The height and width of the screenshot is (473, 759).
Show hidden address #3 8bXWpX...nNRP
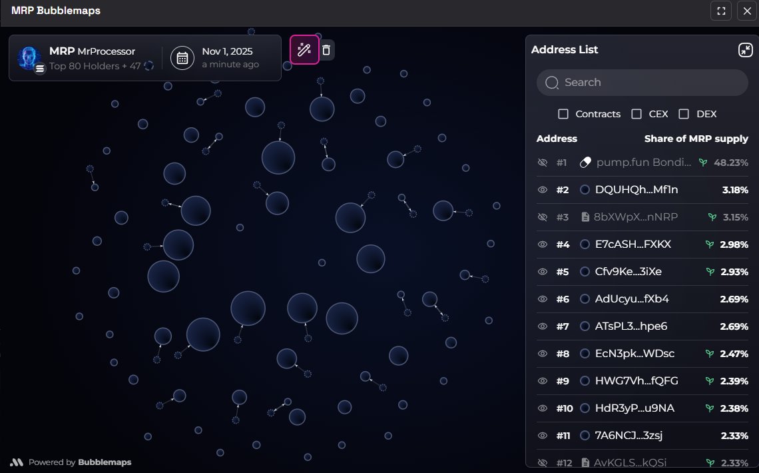point(543,217)
